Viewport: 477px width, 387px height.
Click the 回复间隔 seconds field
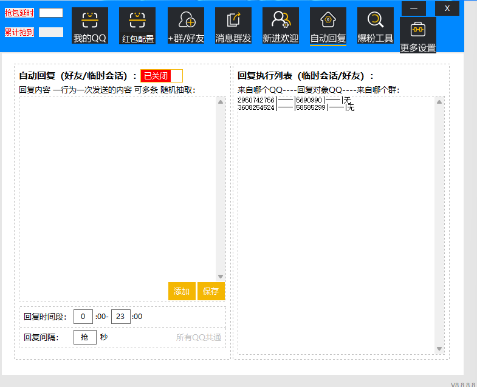tap(85, 337)
